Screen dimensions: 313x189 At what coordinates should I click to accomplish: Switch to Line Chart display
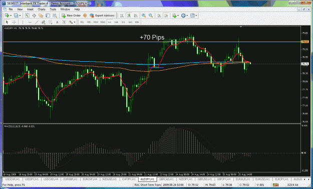[136, 16]
